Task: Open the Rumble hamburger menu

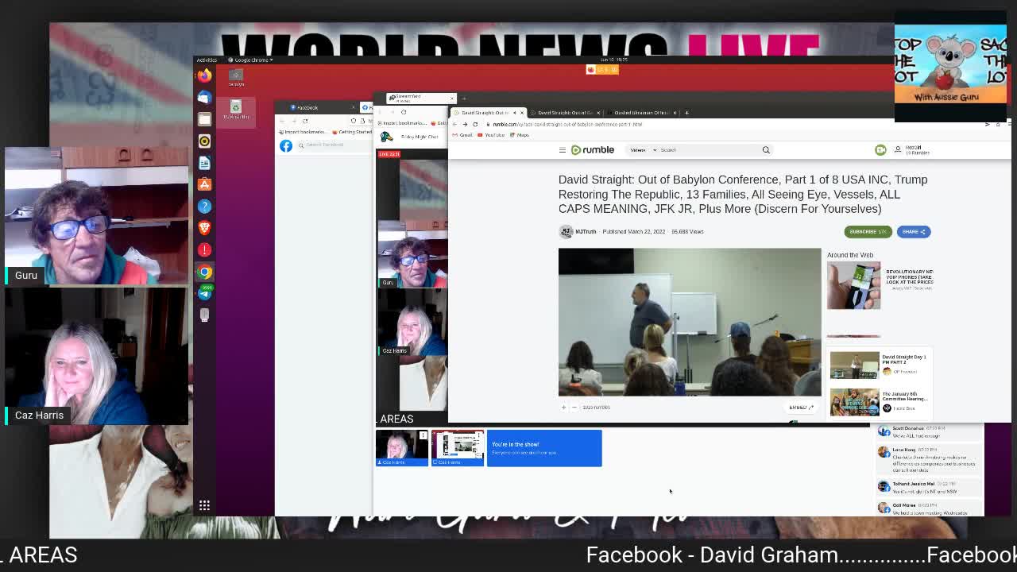Action: (x=562, y=150)
